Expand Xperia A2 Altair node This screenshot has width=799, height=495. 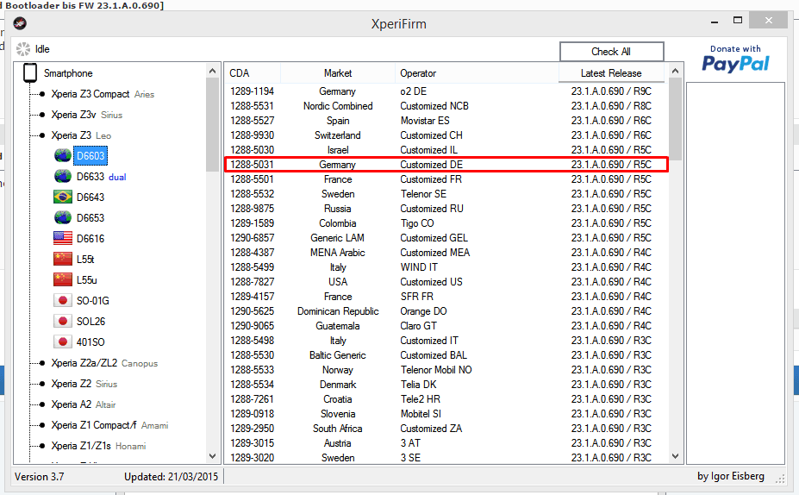pyautogui.click(x=41, y=404)
